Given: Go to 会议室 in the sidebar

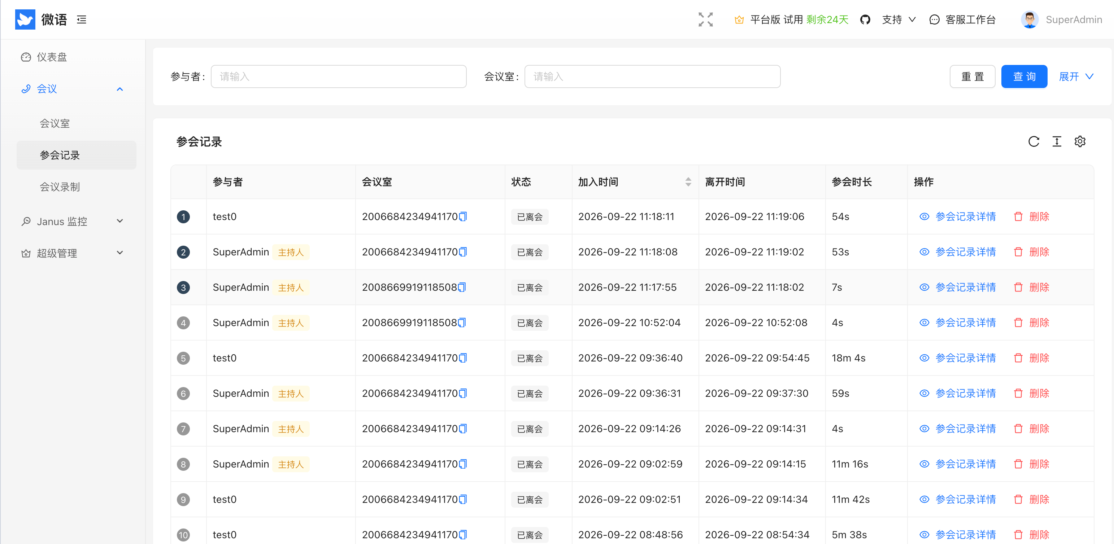Looking at the screenshot, I should (x=77, y=124).
